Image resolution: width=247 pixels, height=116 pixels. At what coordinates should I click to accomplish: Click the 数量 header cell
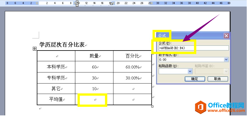tap(94, 56)
